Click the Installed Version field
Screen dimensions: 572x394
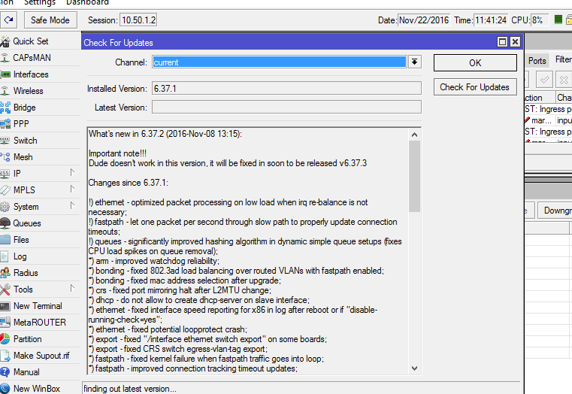click(286, 88)
